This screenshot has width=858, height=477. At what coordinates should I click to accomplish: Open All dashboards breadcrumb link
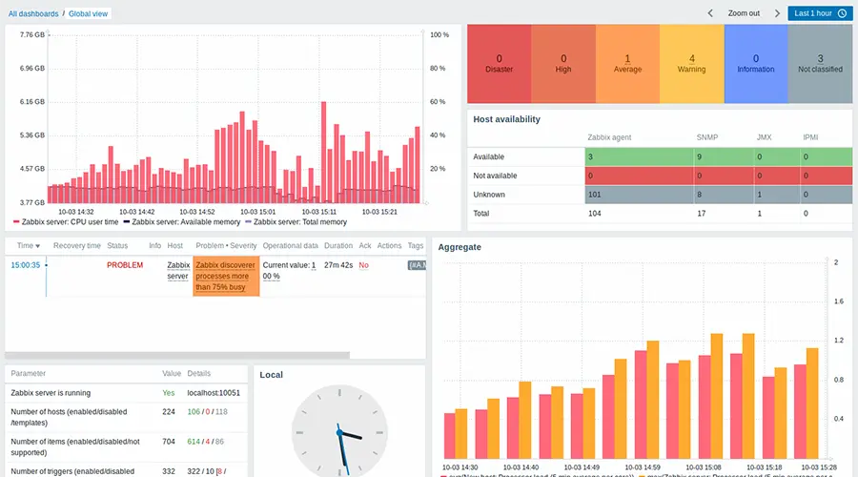pos(32,13)
